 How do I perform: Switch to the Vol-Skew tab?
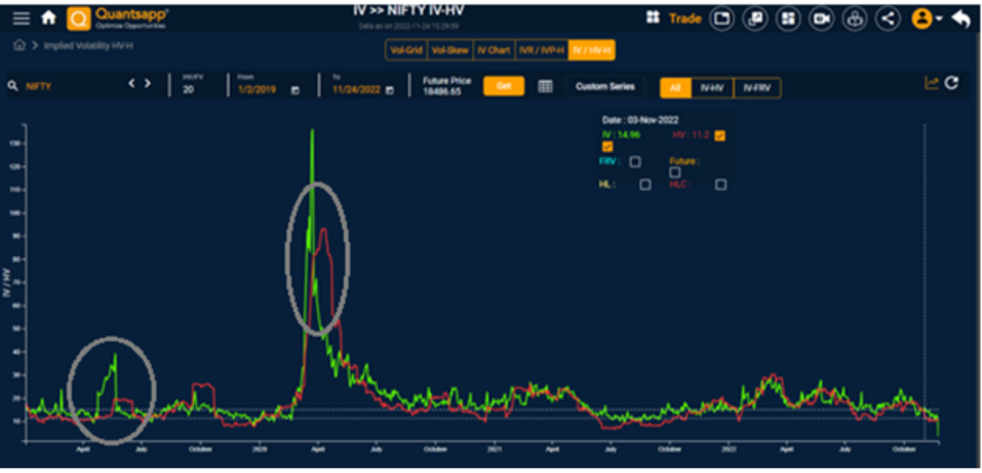click(x=450, y=50)
